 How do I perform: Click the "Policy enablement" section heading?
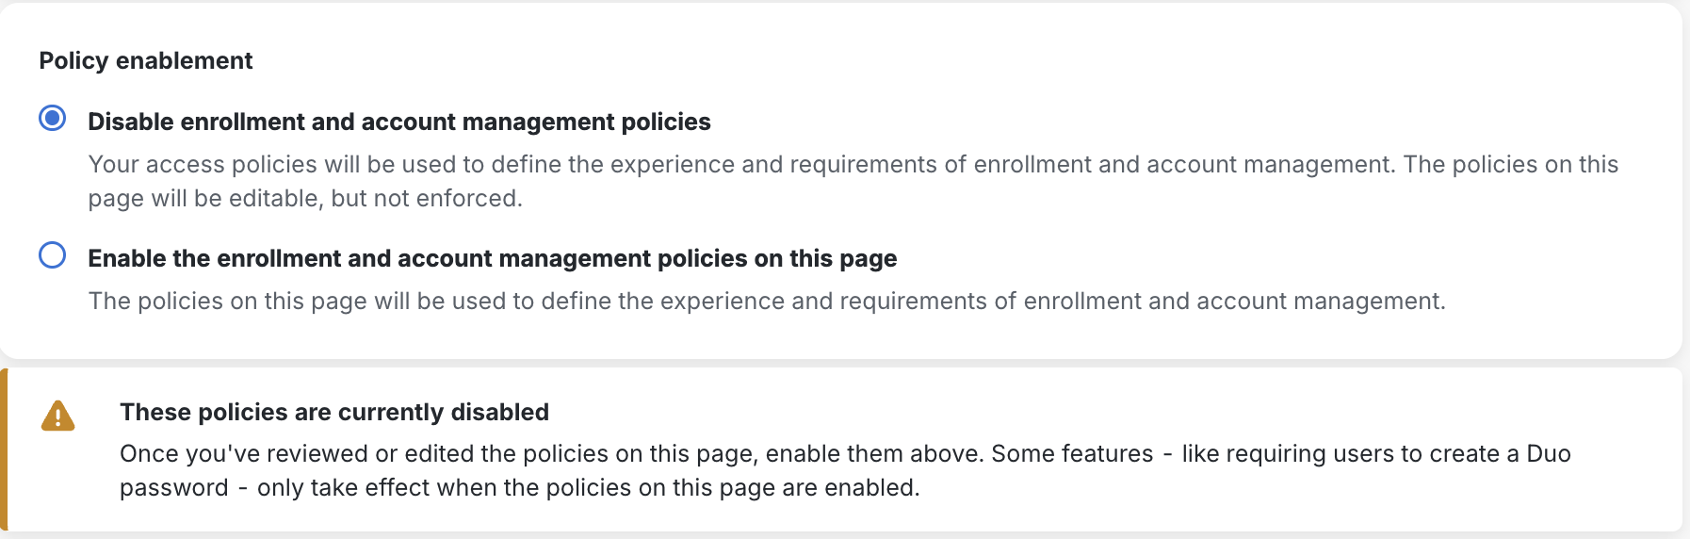point(146,60)
